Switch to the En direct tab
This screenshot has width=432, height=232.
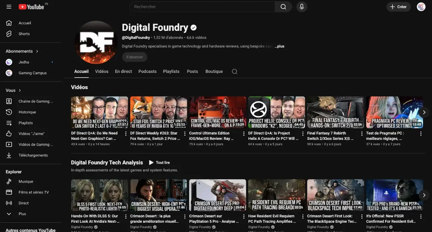point(123,71)
